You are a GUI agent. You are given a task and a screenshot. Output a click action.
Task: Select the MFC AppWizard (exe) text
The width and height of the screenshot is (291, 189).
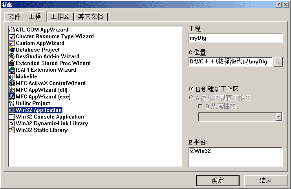(x=43, y=97)
